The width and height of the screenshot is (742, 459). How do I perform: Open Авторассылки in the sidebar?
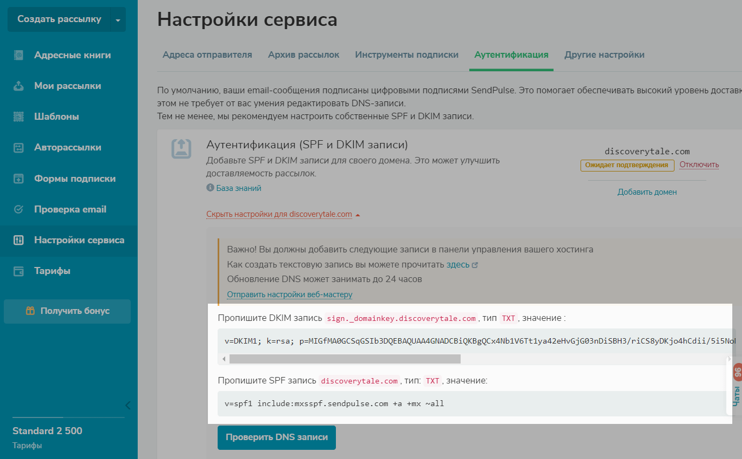click(x=69, y=147)
